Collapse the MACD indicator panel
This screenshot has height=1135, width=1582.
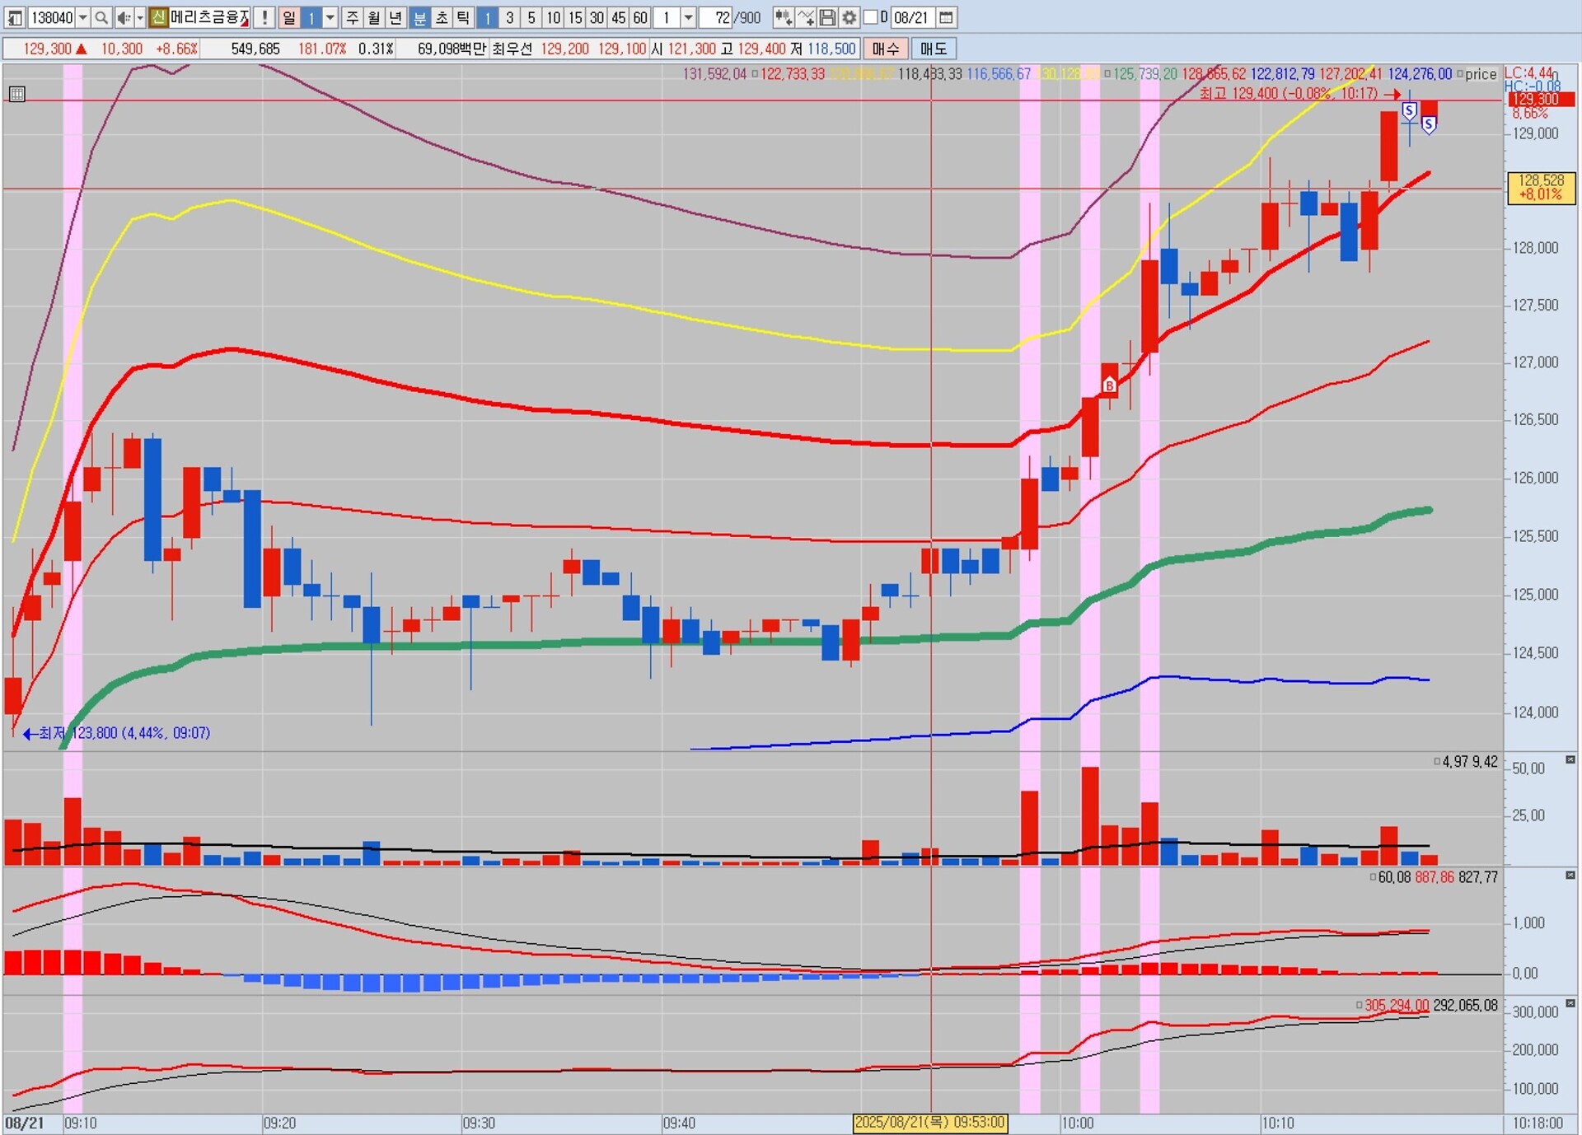tap(1570, 876)
